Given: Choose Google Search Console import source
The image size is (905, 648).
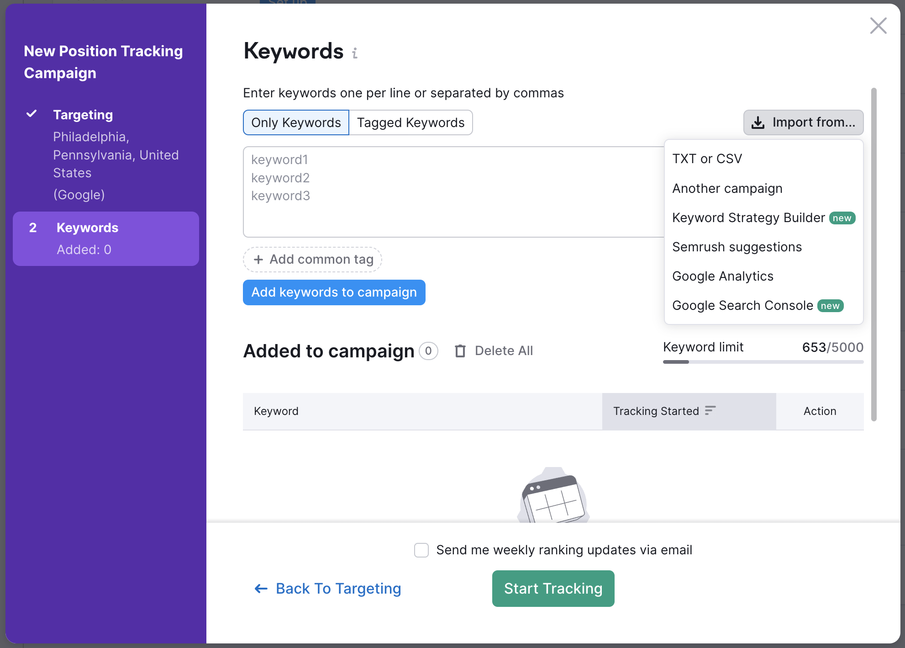Looking at the screenshot, I should coord(763,305).
